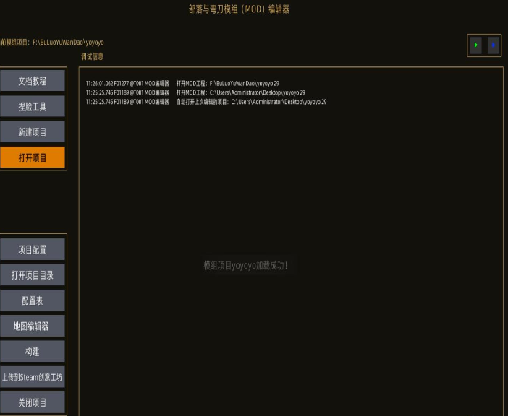This screenshot has height=416, width=508.
Task: Click the blue play arrow icon
Action: (493, 45)
